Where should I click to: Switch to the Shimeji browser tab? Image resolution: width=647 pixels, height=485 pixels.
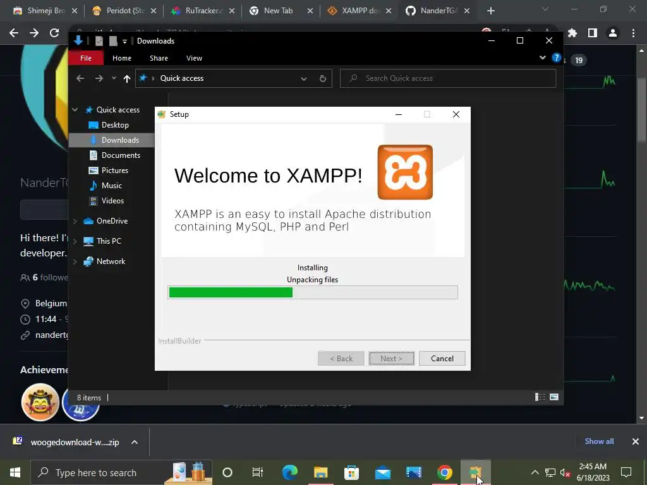[x=45, y=11]
